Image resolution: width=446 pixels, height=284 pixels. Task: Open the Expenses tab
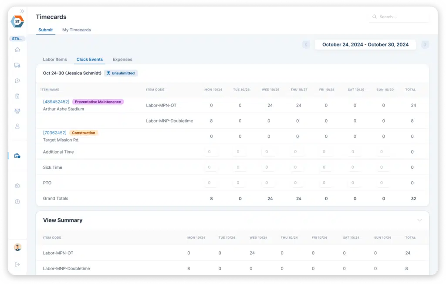pyautogui.click(x=122, y=60)
